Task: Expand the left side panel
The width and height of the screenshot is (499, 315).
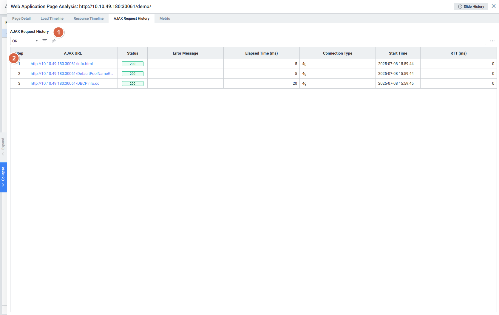Action: 3,146
